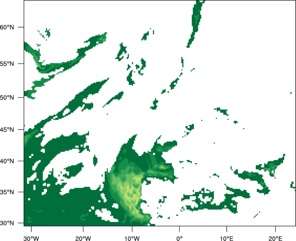Click the 30°W longitude label
296x241 pixels.
point(31,238)
